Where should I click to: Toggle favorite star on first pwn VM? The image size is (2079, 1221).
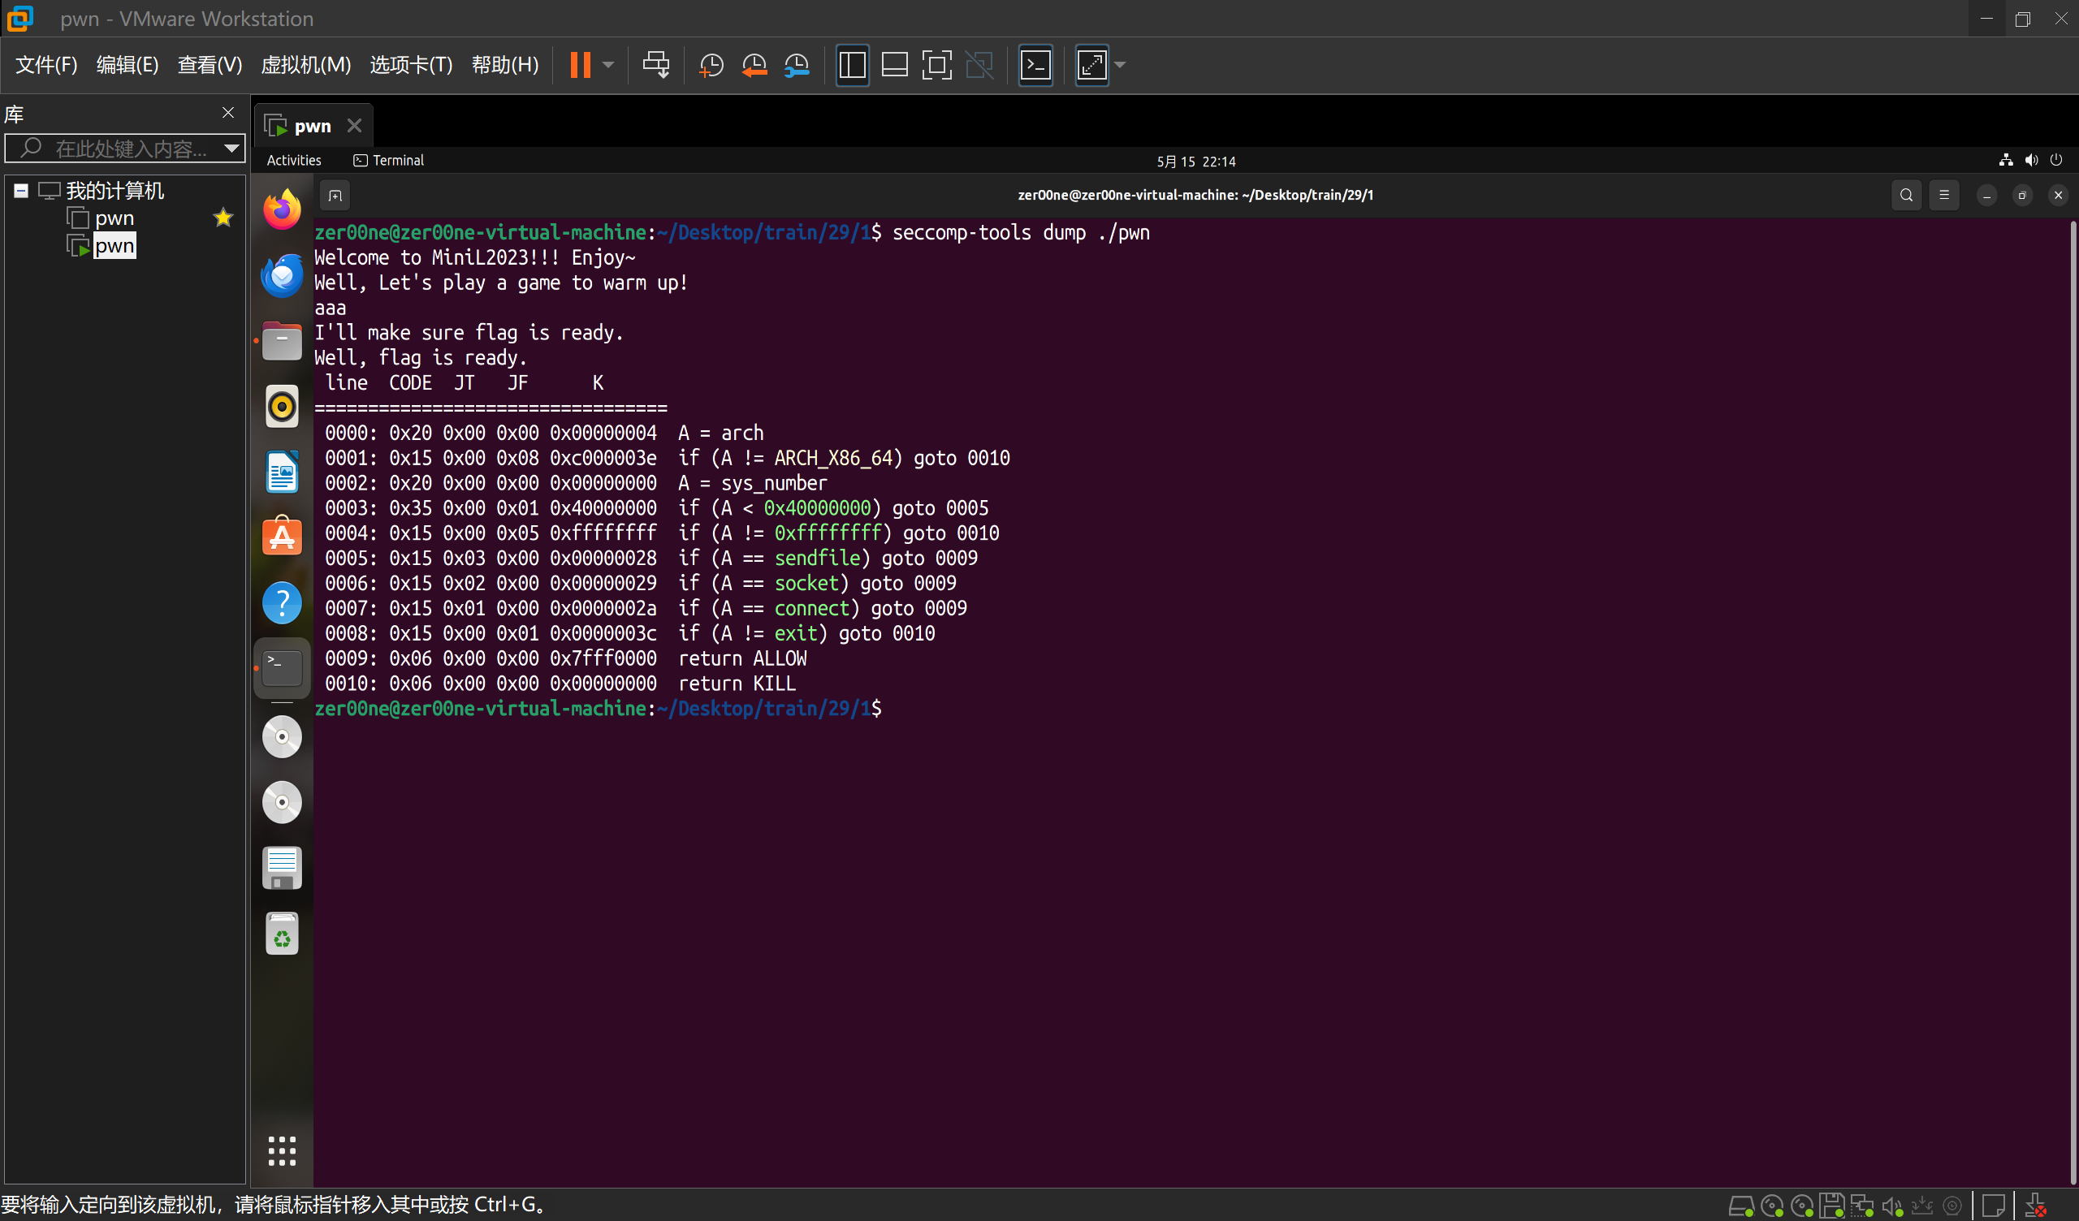(x=223, y=218)
